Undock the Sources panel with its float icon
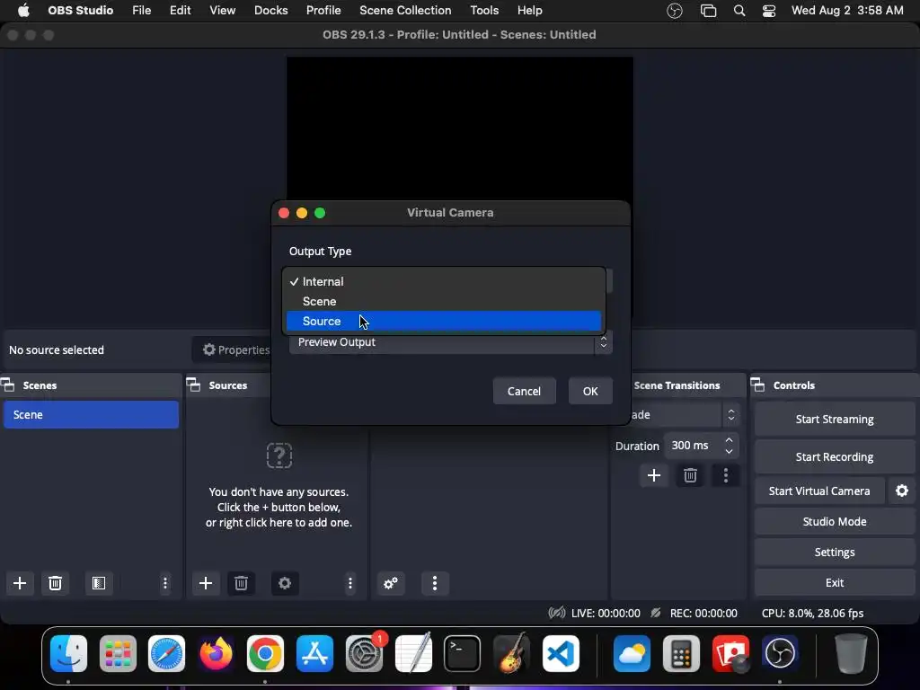920x690 pixels. [194, 385]
